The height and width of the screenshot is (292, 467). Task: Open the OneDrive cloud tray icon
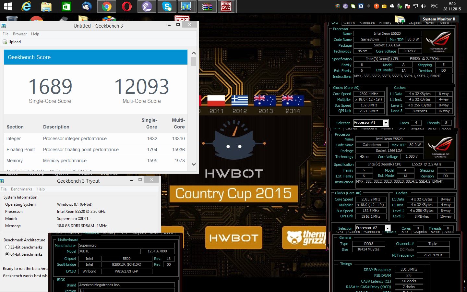392,6
